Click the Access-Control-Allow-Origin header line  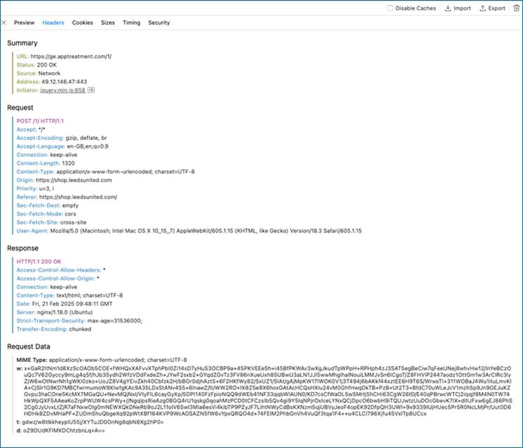(x=57, y=279)
